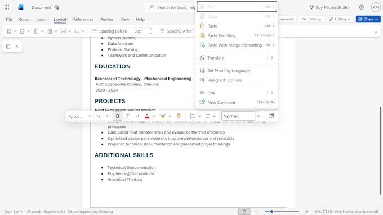The height and width of the screenshot is (215, 383).
Task: Click the Paste Text Only icon
Action: click(202, 35)
